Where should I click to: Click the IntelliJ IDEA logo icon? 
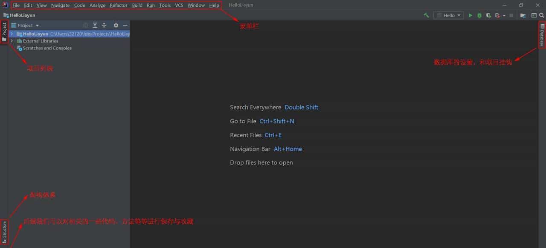click(5, 5)
